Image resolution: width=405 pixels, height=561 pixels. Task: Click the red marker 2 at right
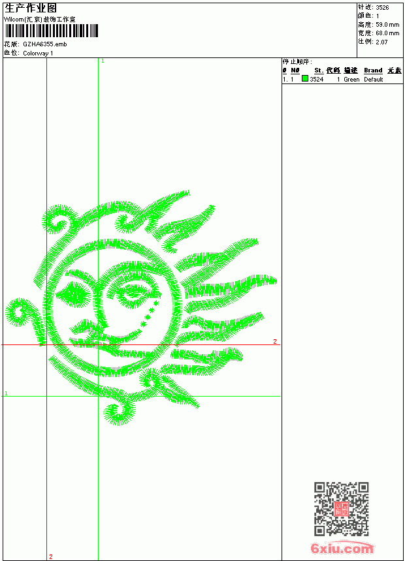[x=275, y=341]
